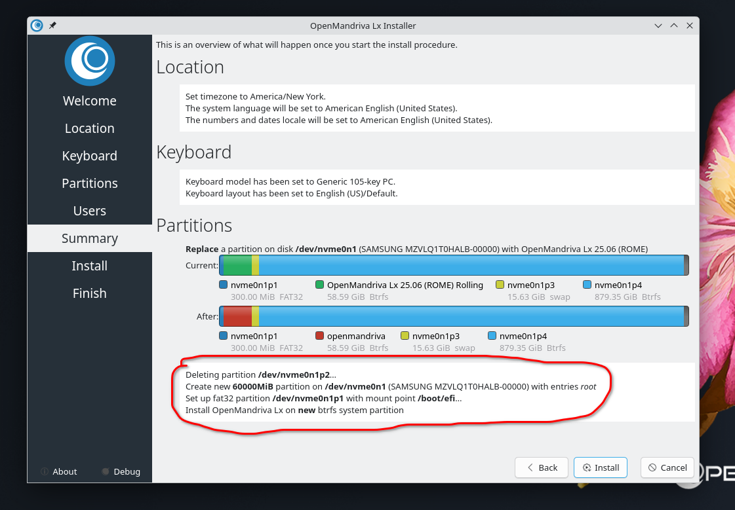Click the green partition in the Current bar
735x510 pixels.
(x=238, y=265)
